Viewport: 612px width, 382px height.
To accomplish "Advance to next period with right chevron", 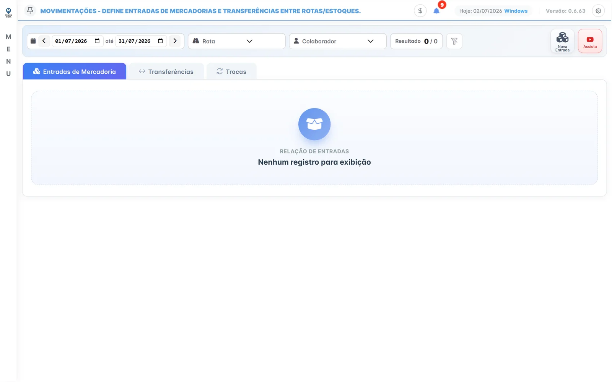I will pos(175,41).
